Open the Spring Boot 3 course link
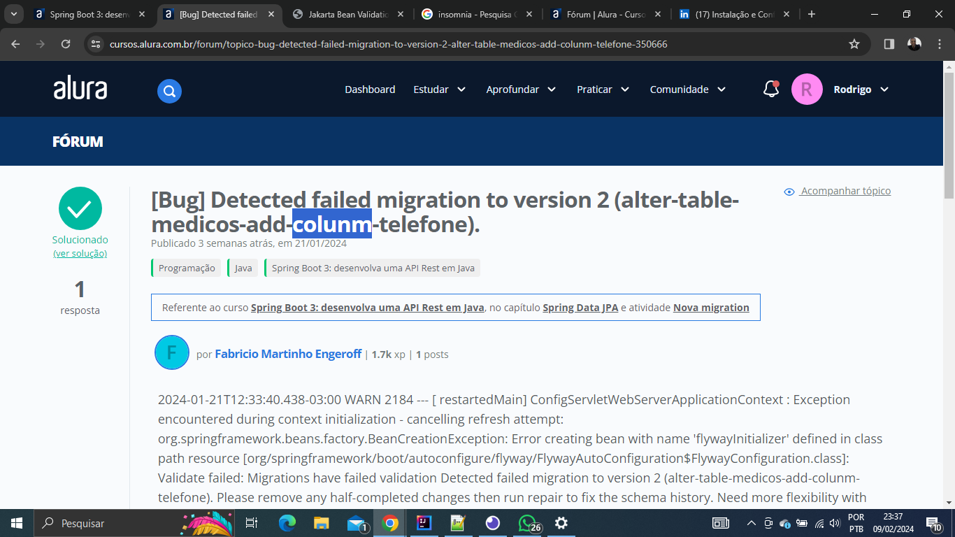This screenshot has height=537, width=955. coord(368,308)
